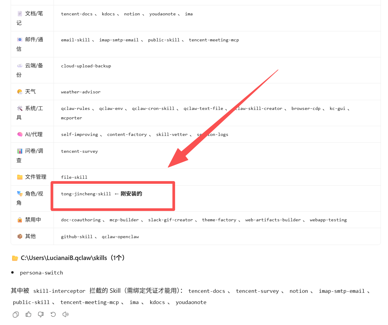Viewport: 388px width, 325px height.
Task: Click the document icon beside 文档/笔记
Action: 20,14
